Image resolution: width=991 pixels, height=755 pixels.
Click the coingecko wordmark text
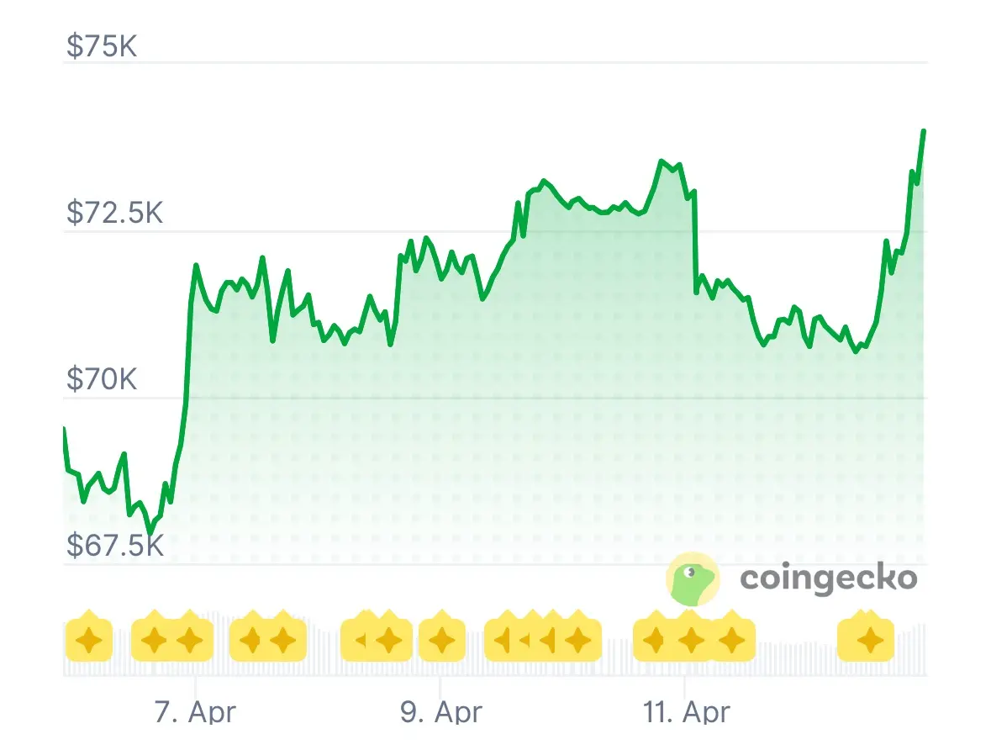click(828, 578)
